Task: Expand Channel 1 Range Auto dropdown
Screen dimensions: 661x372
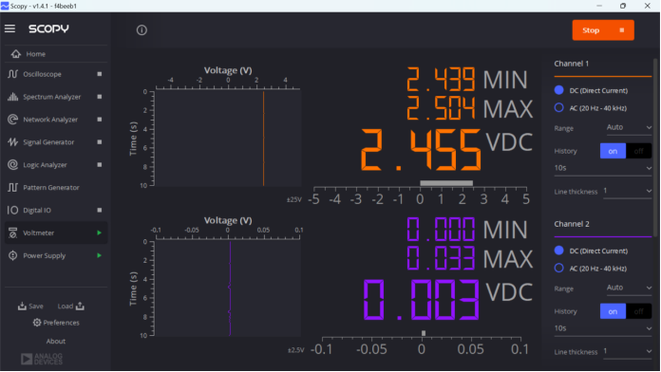Action: [629, 127]
